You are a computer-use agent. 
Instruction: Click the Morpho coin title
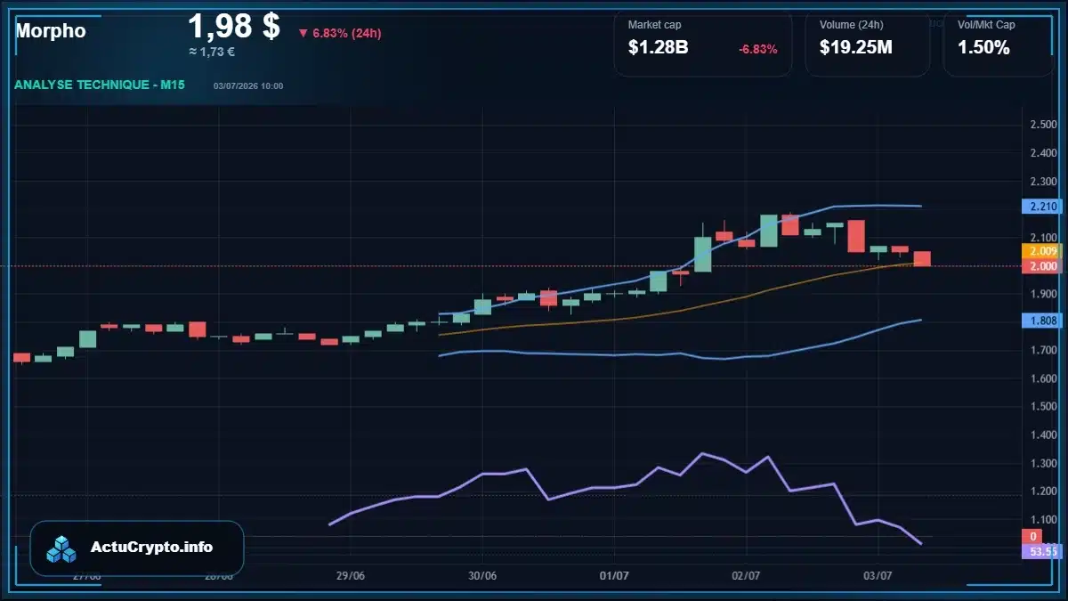[x=51, y=30]
